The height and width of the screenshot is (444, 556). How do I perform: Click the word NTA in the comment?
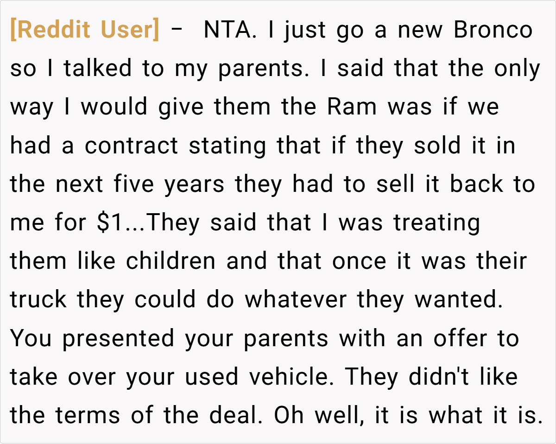click(x=227, y=31)
